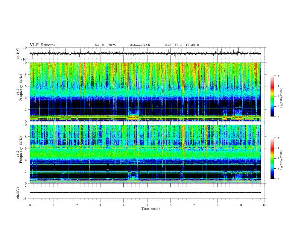Screen dimensions: 298x230
Task: Select the date text "Jun. 8 , 2025"
Action: 105,45
